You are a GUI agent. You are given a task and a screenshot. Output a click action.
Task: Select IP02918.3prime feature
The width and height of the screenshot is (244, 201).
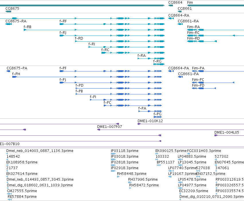[125, 168]
